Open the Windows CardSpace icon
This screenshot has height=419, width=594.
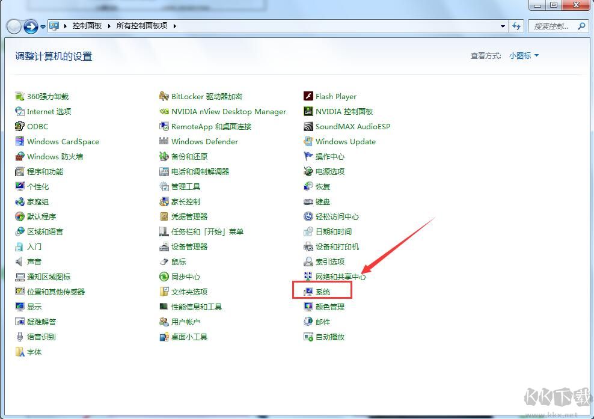click(x=20, y=141)
